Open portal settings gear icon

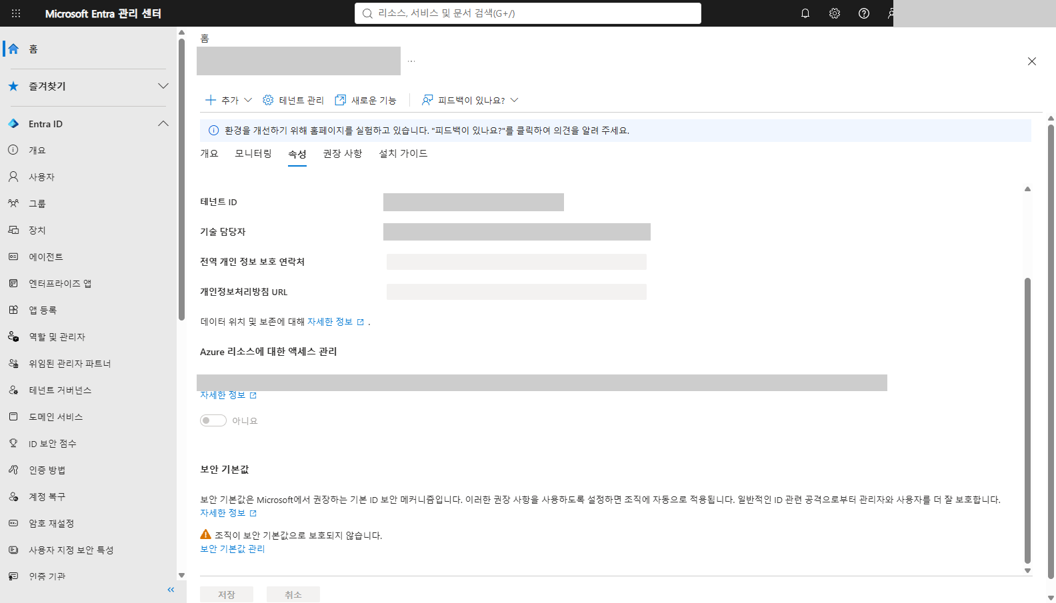[x=835, y=13]
